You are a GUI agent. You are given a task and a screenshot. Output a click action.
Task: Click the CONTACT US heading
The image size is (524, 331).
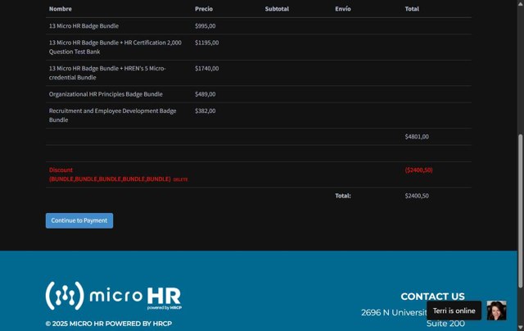[432, 297]
